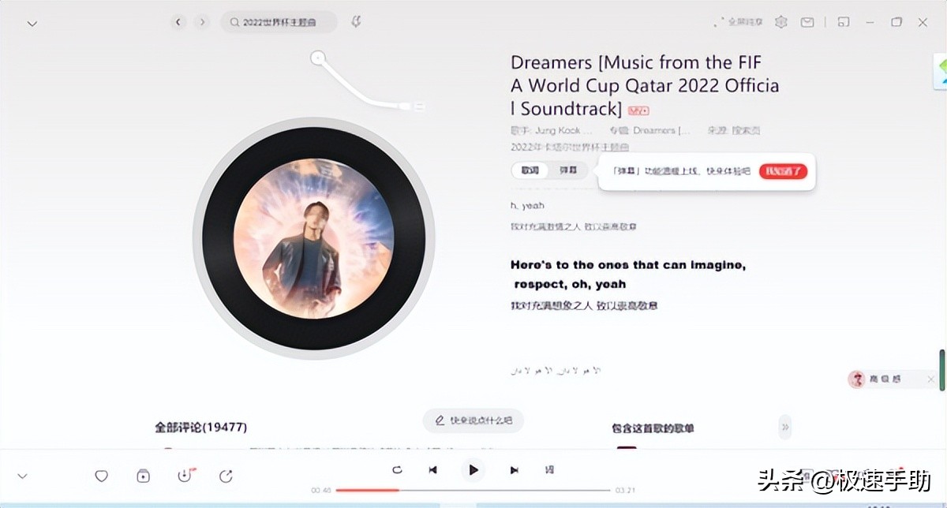
Task: Open the settings gear icon
Action: [780, 22]
